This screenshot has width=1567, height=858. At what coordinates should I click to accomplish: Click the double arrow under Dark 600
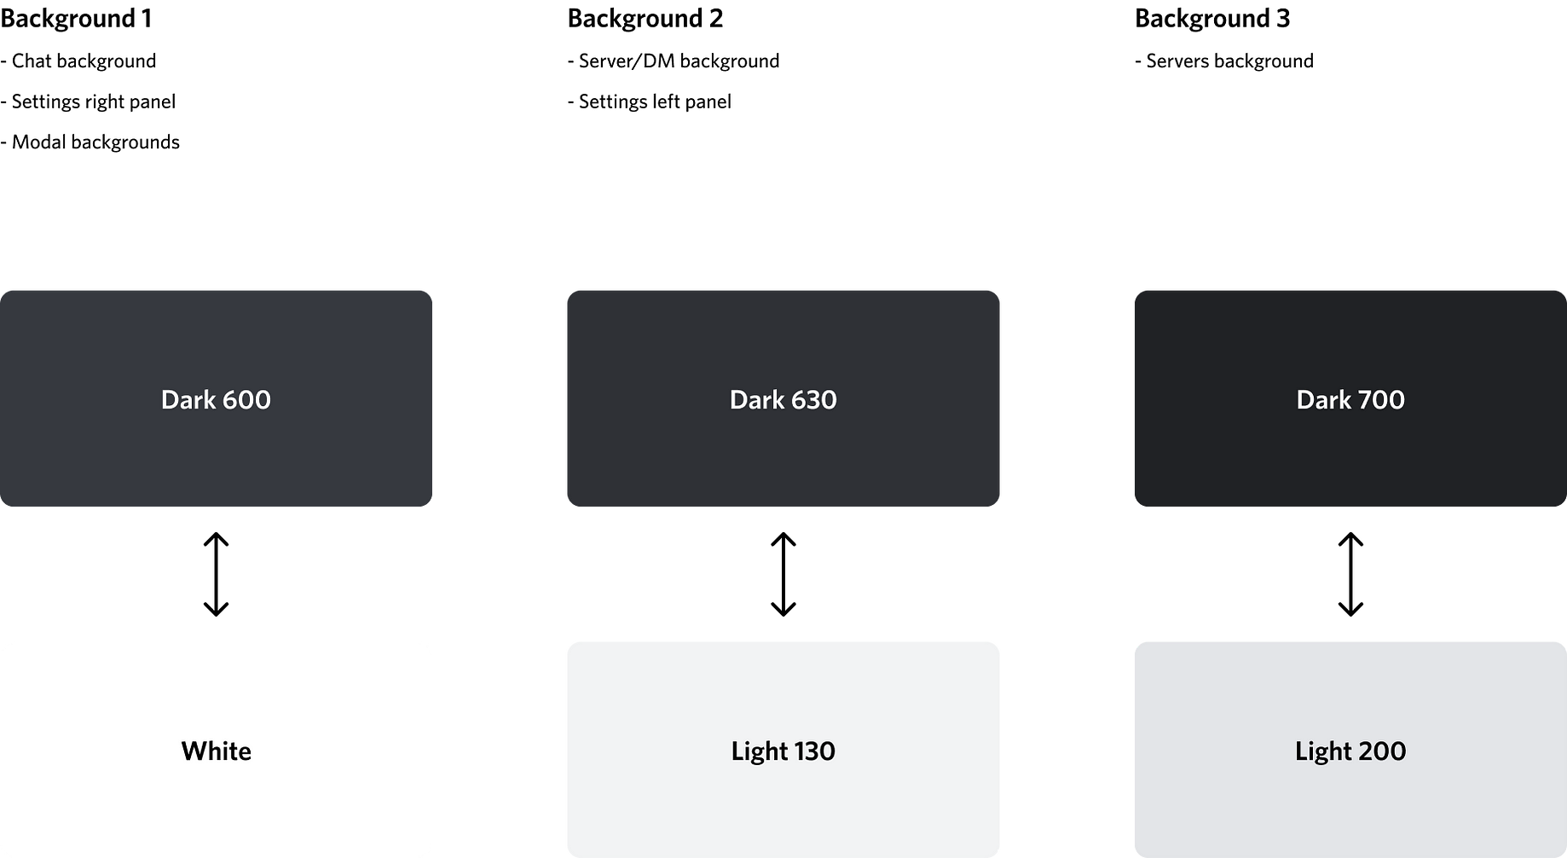click(x=216, y=574)
